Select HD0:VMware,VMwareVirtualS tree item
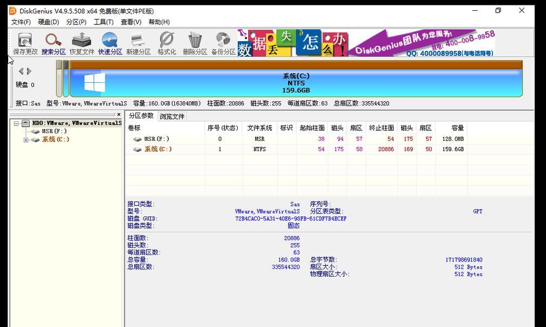546x327 pixels. point(77,123)
